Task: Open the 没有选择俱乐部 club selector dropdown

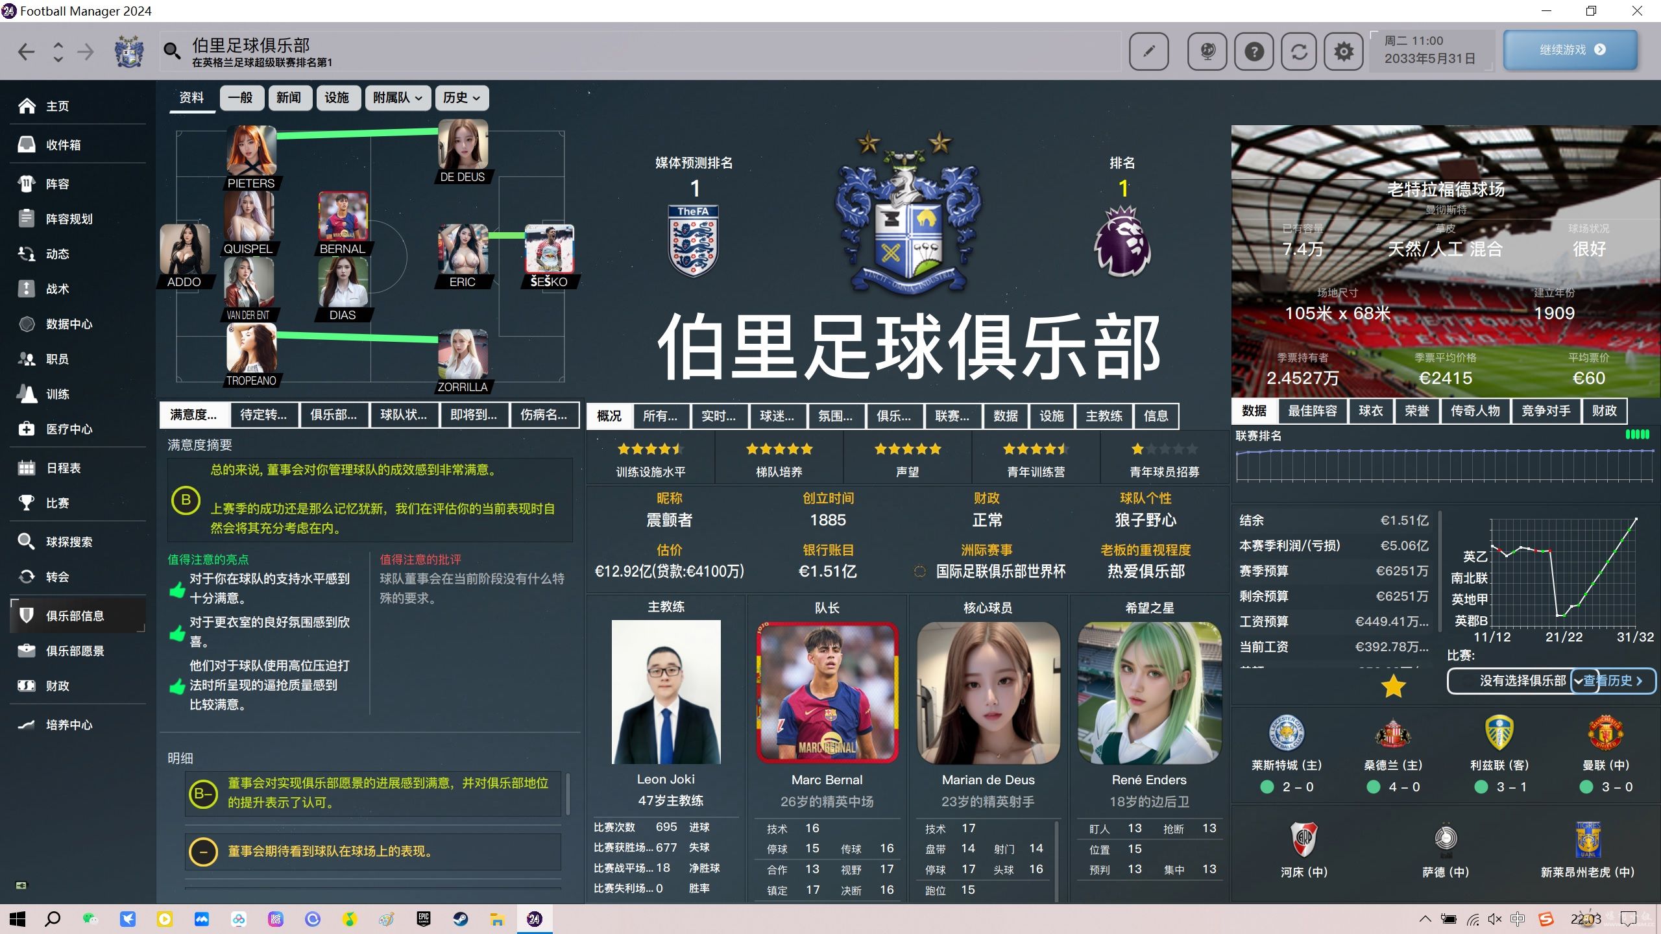Action: (x=1522, y=680)
